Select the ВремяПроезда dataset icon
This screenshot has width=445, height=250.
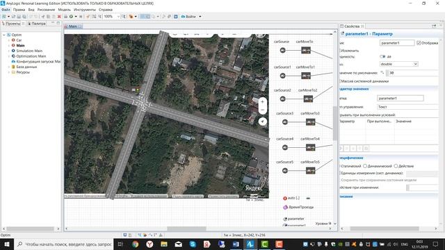pyautogui.click(x=285, y=207)
